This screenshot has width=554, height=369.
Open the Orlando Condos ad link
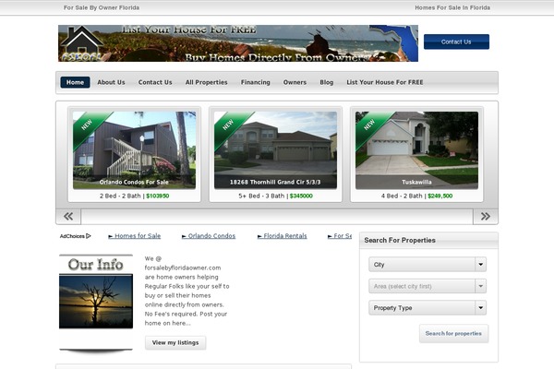(209, 236)
